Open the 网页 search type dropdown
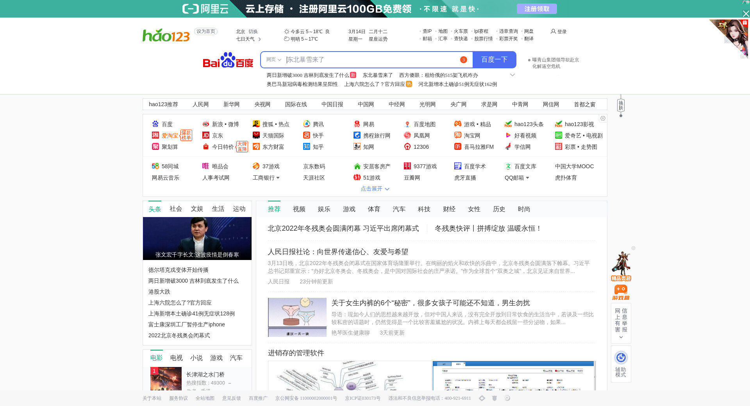 click(x=273, y=60)
